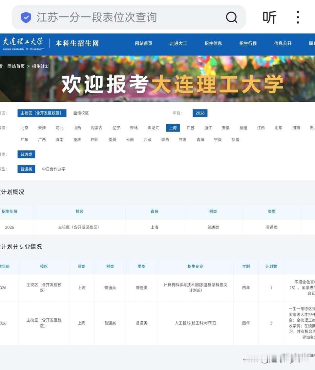The image size is (315, 370).
Task: Click 人工智能(新工科大师班) major cell
Action: click(196, 323)
